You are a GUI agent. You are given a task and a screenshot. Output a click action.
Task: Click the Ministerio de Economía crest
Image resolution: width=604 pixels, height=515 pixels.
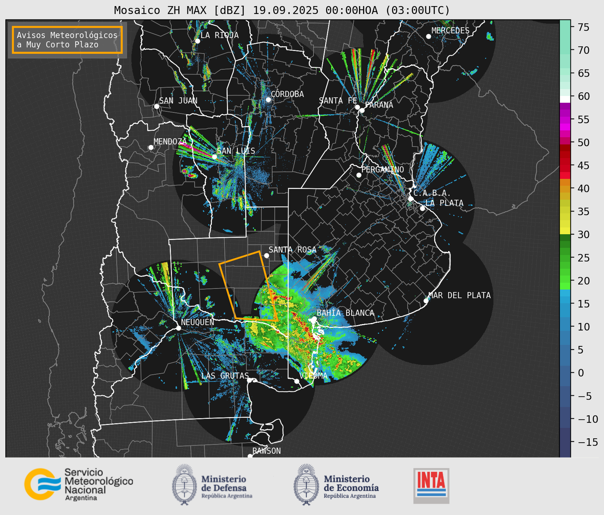[x=306, y=485]
